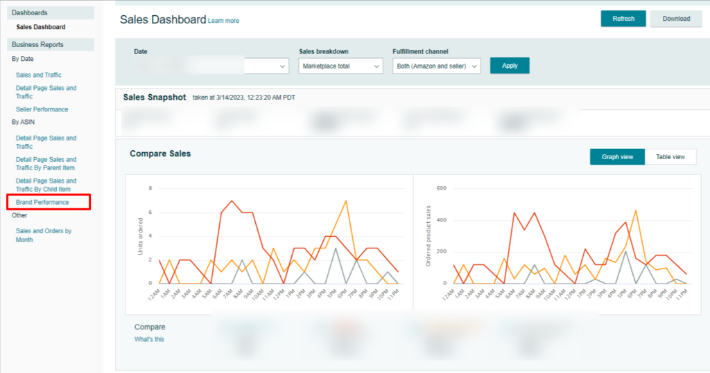Viewport: 710px width, 373px height.
Task: Click the red line peak at 7AM in Units ordered chart
Action: [x=232, y=201]
